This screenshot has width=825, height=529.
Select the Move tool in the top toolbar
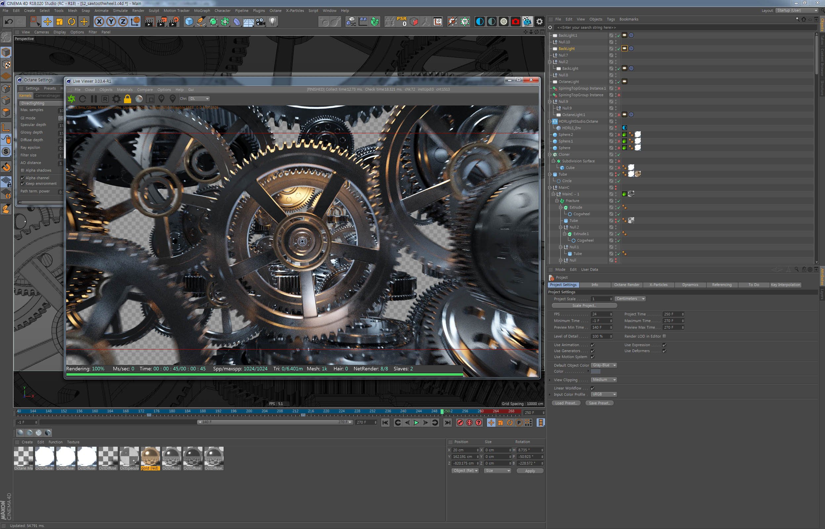(x=47, y=21)
